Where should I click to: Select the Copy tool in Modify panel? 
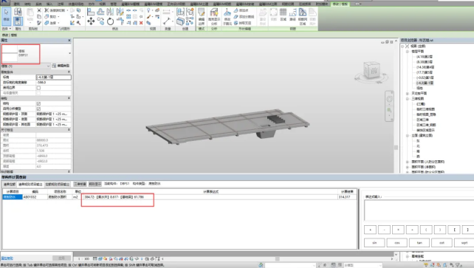100,21
